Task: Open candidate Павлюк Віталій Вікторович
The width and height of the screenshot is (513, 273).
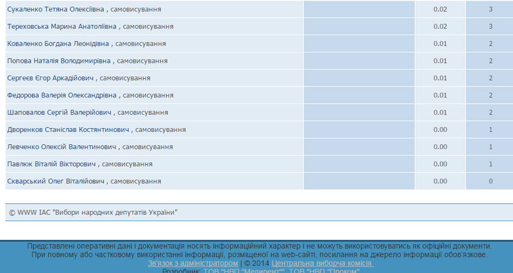Action: [51, 164]
